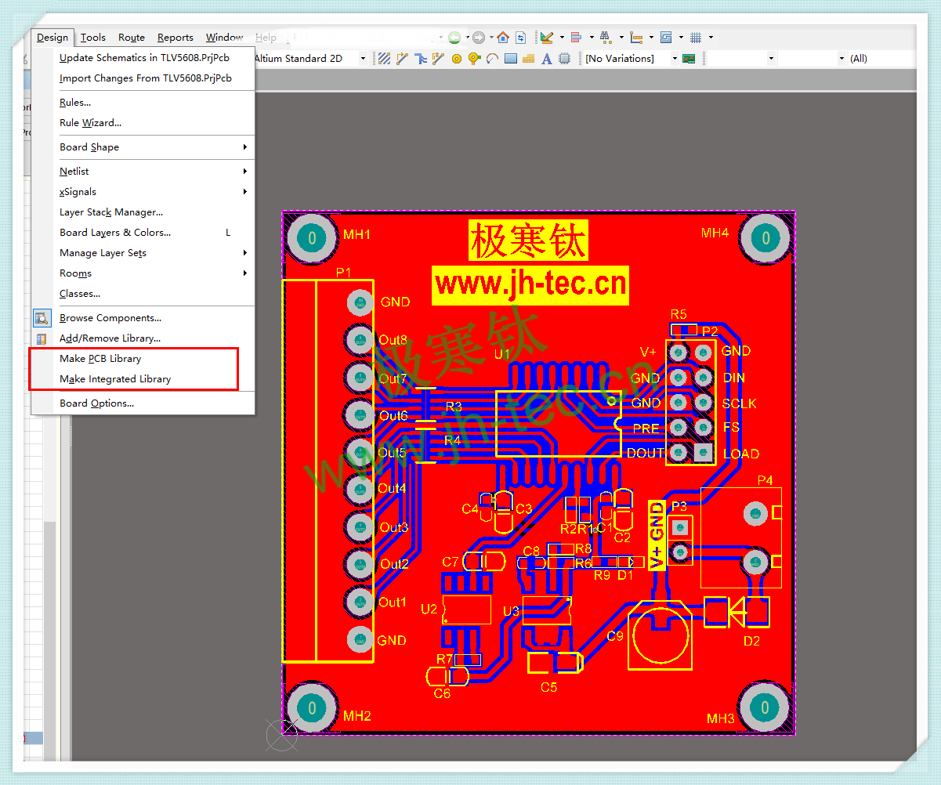Select the Place Fill rectangle tool

[511, 59]
